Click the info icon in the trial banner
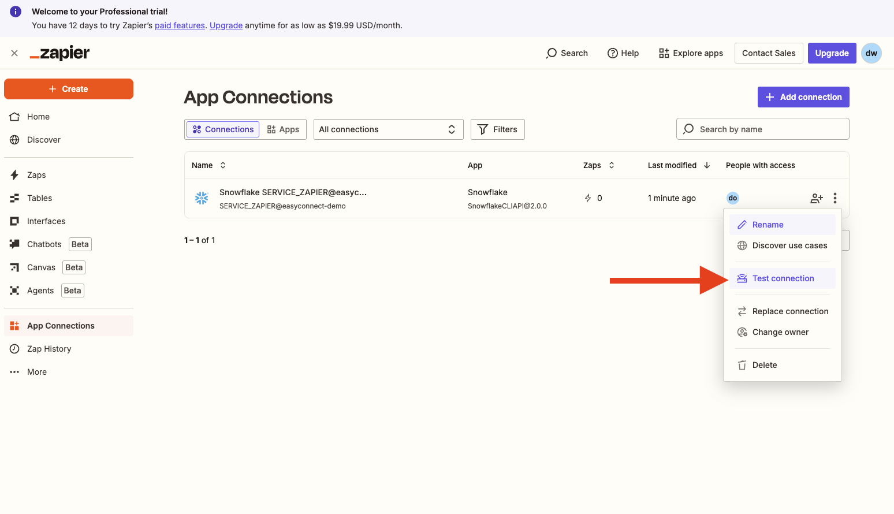Image resolution: width=894 pixels, height=514 pixels. pos(16,12)
